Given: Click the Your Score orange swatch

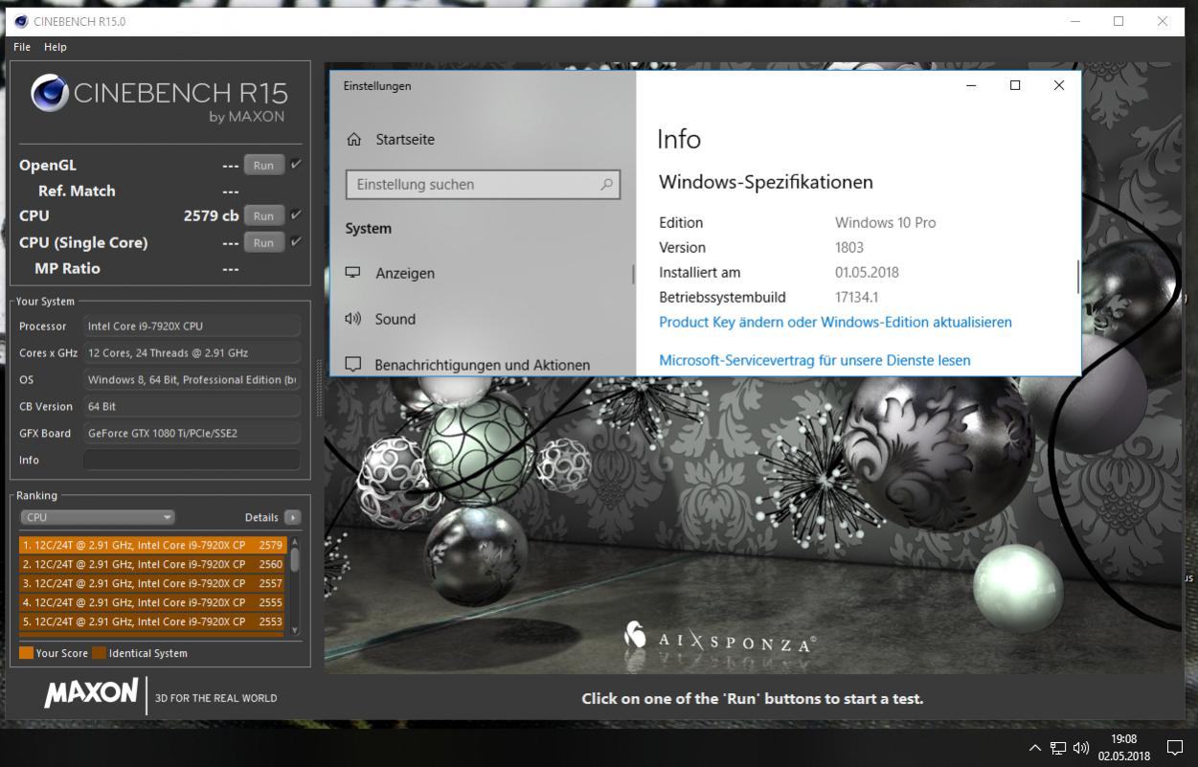Looking at the screenshot, I should pos(26,653).
